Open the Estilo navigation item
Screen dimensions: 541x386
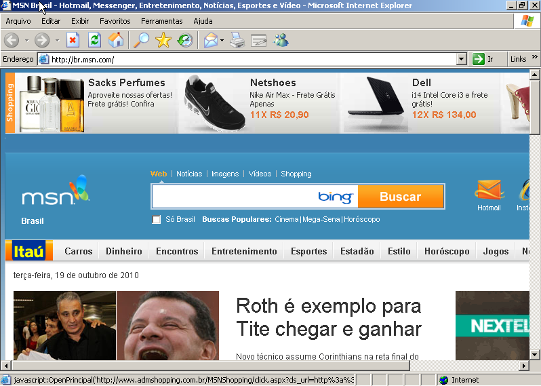pyautogui.click(x=399, y=251)
